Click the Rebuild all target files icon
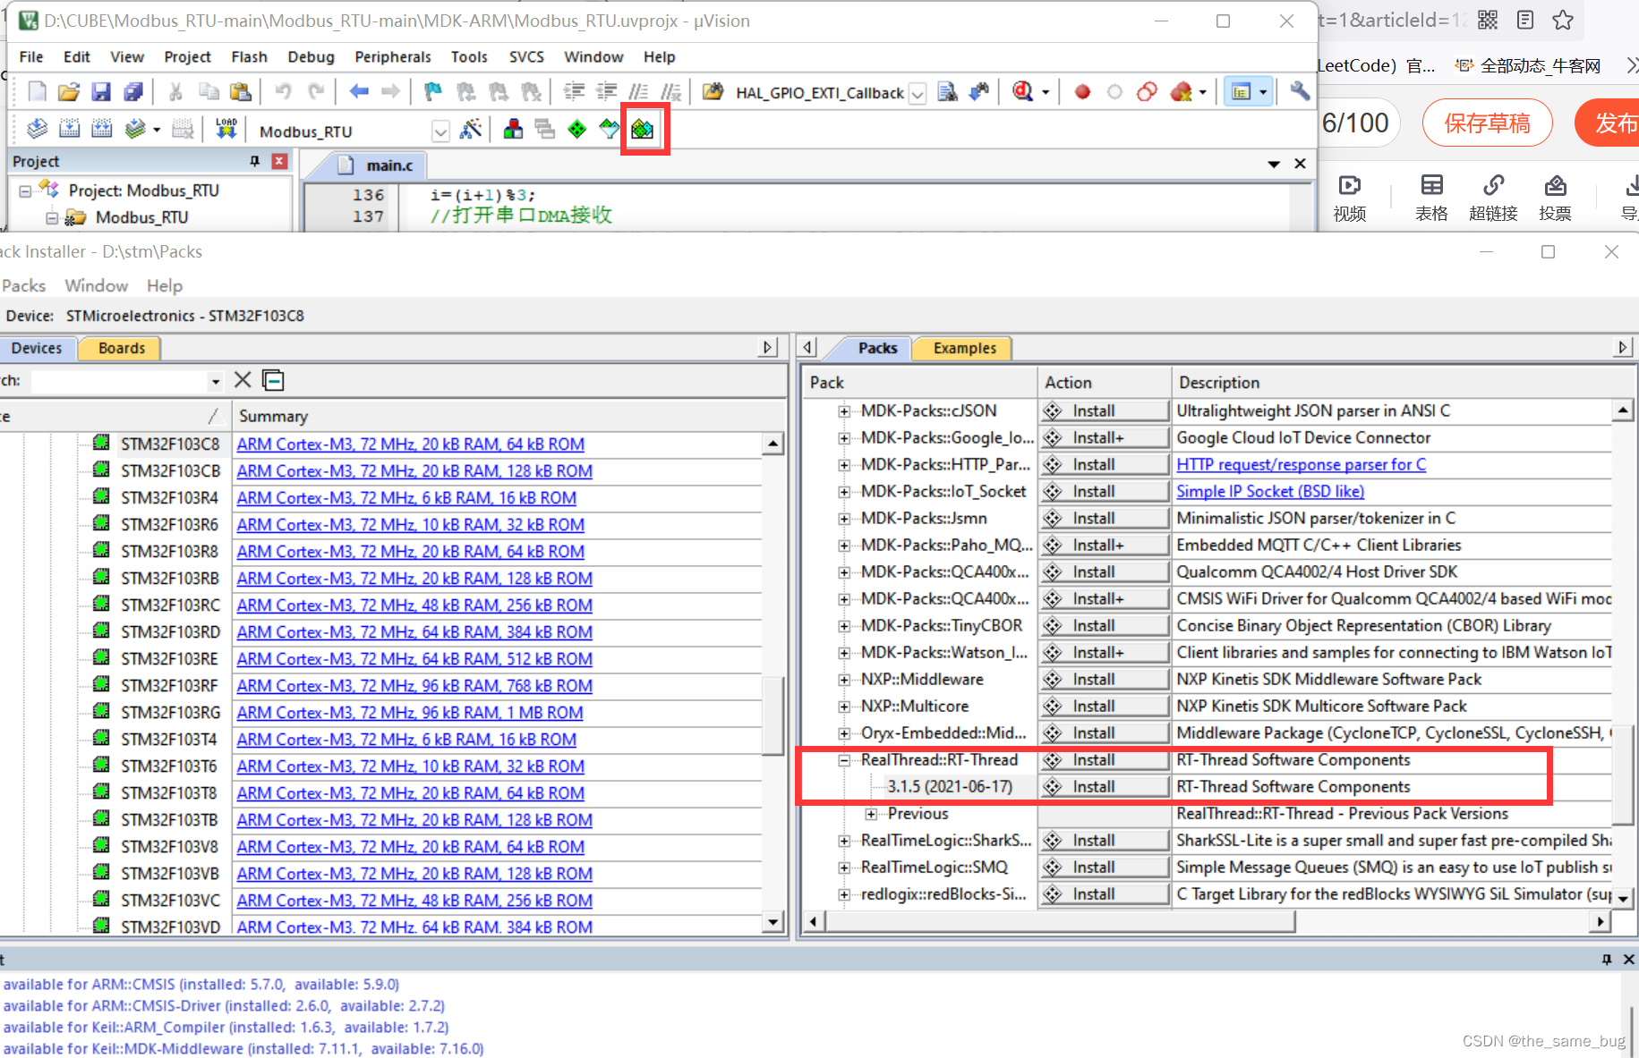This screenshot has height=1058, width=1639. [x=102, y=130]
